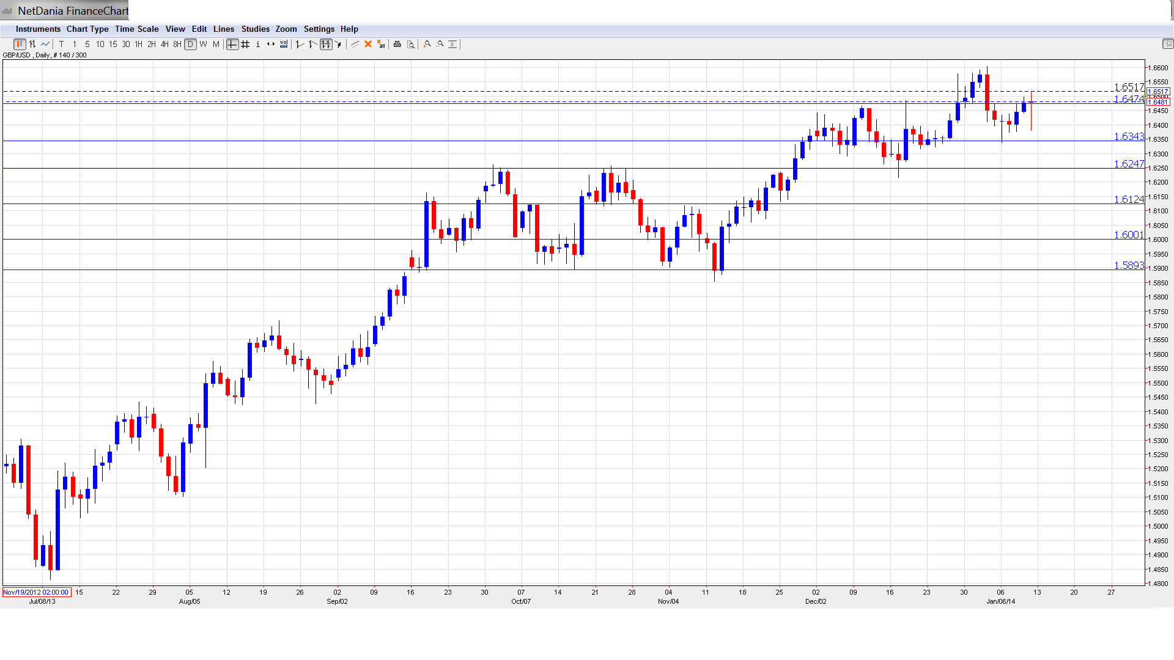
Task: Click the delete line red X icon
Action: click(x=368, y=44)
